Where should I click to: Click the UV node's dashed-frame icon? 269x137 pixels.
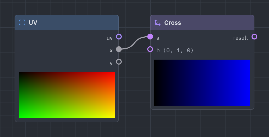click(x=22, y=22)
